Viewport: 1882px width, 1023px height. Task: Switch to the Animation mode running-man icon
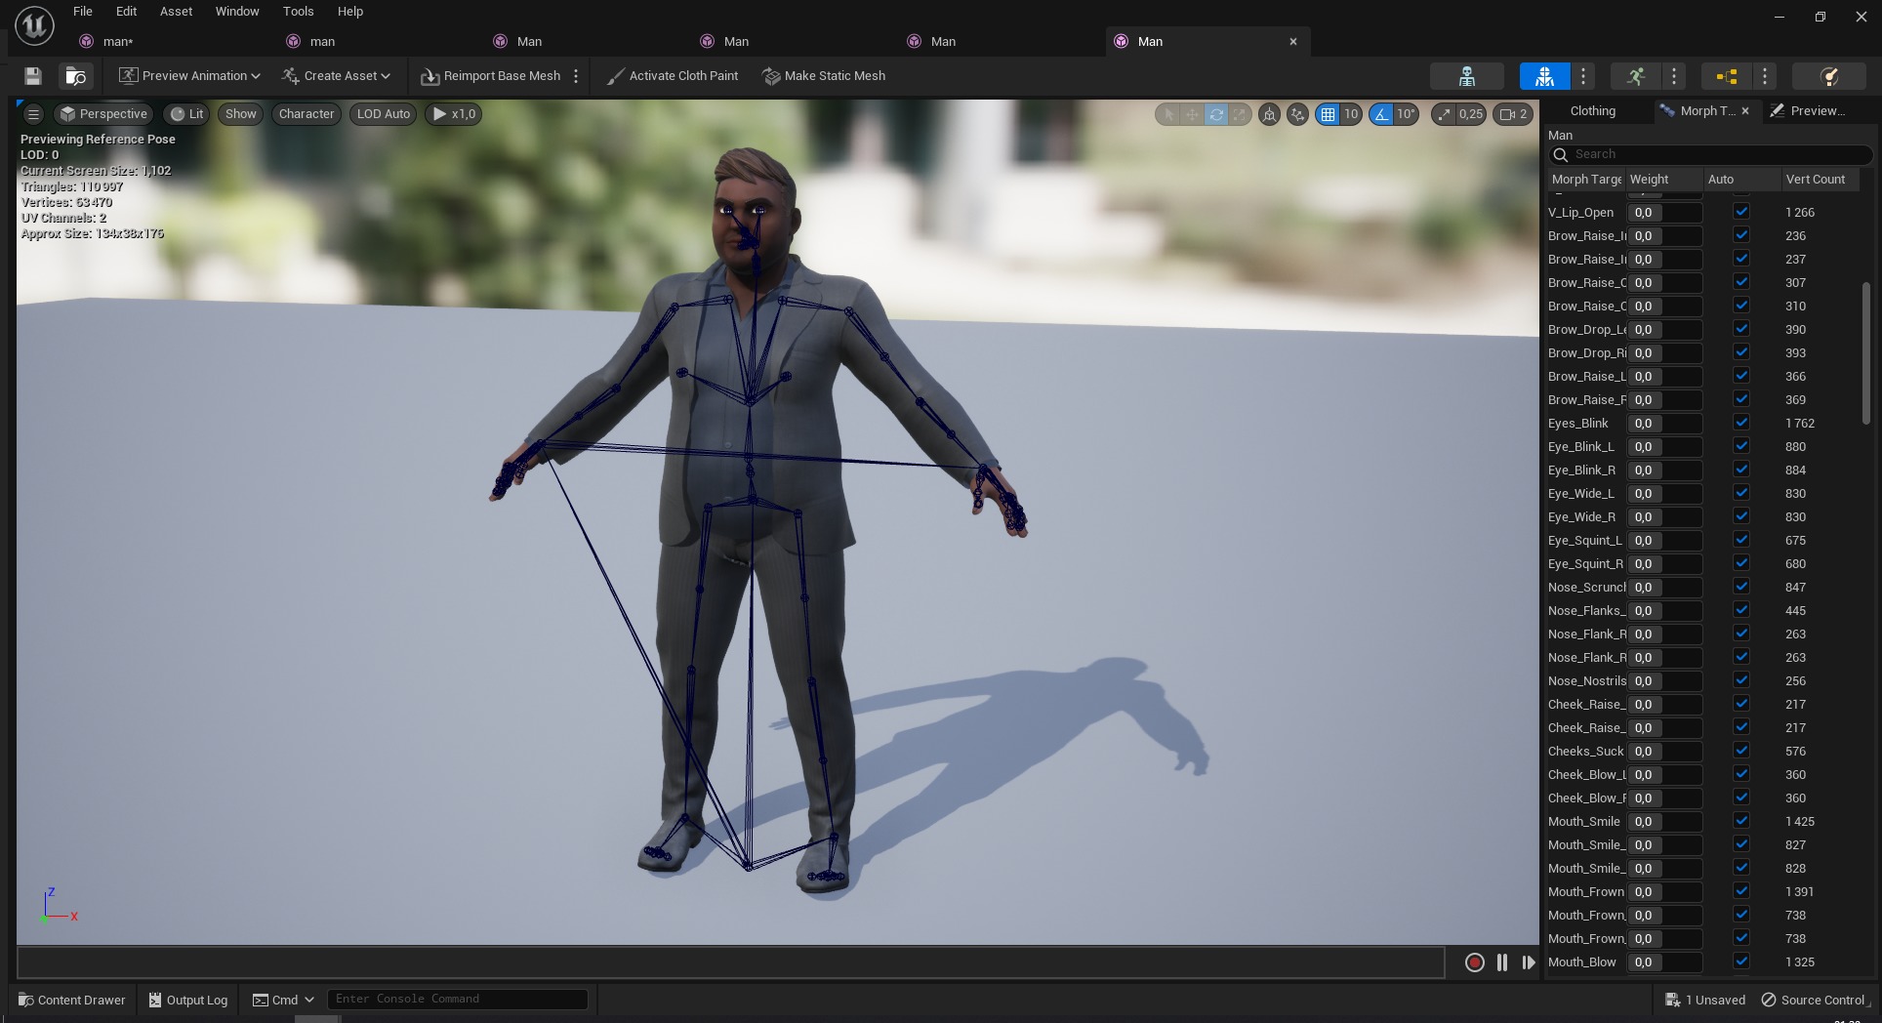[1636, 76]
